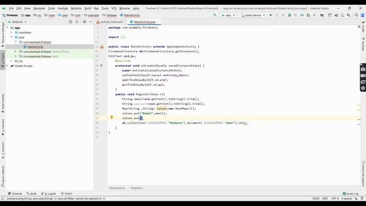Open the Refactor menu
Screen dimensions: 366x206
[76, 9]
